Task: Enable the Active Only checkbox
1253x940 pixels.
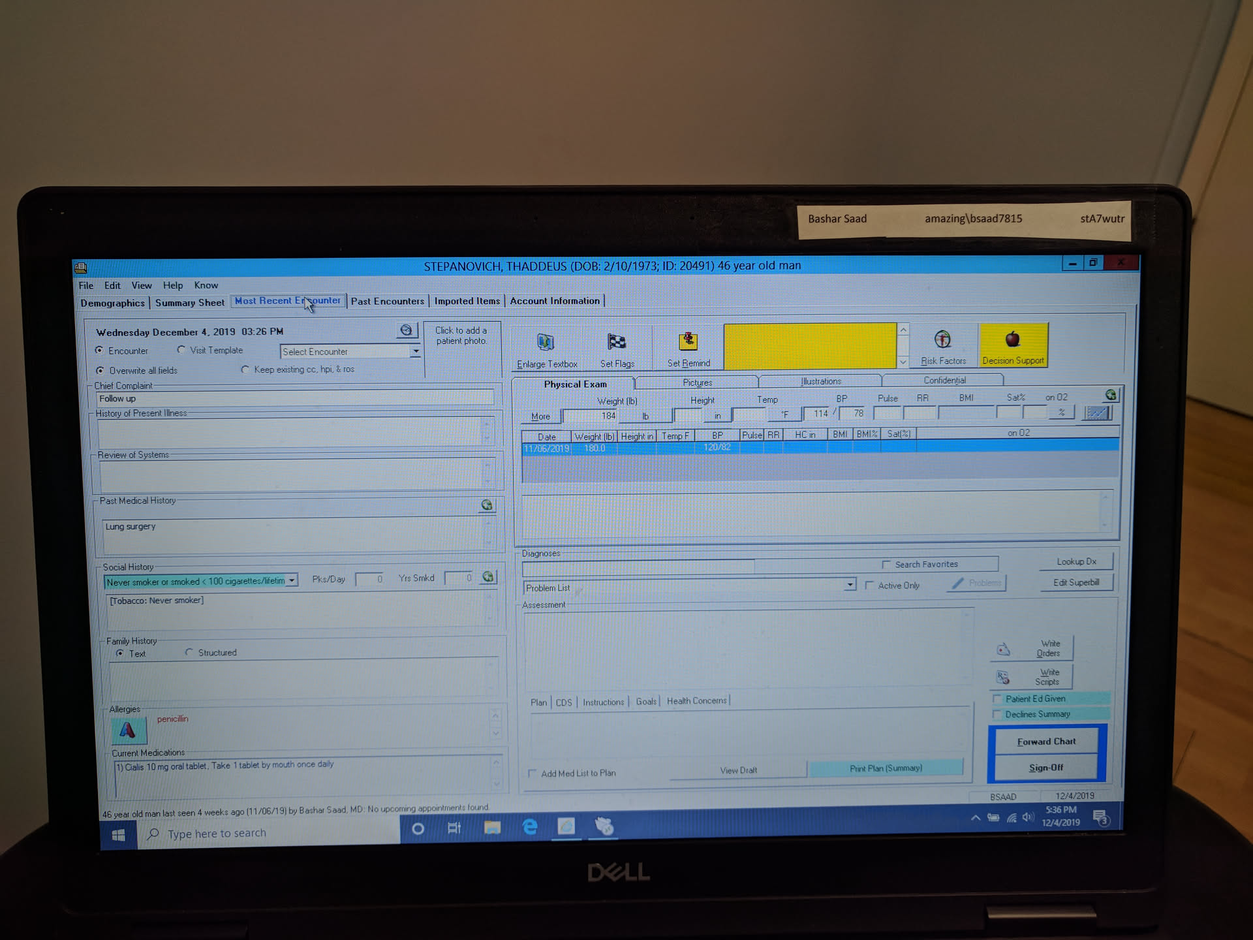Action: [869, 586]
